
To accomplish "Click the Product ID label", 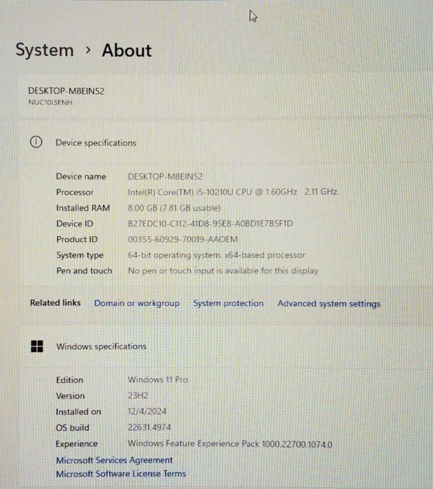I will coord(77,239).
